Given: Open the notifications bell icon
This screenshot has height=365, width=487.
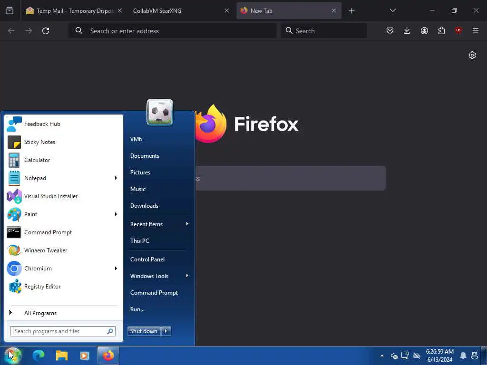Looking at the screenshot, I should [463, 355].
